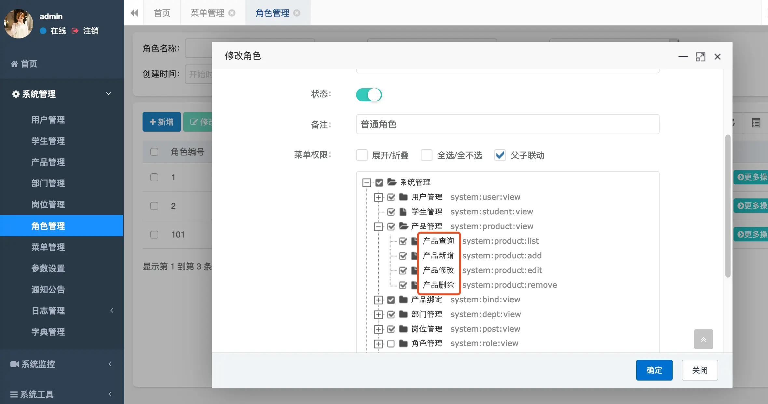
Task: Click the 注销 logout icon
Action: tap(75, 31)
